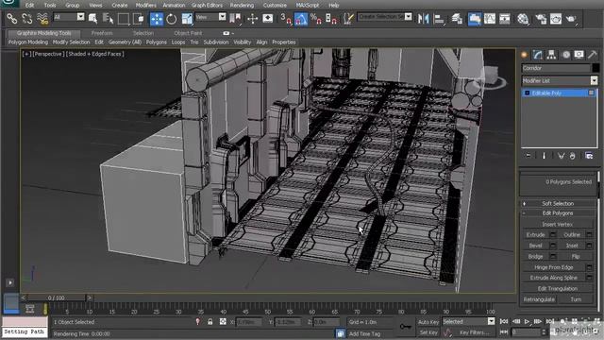The image size is (604, 340).
Task: Open Inset settings box
Action: tap(589, 246)
